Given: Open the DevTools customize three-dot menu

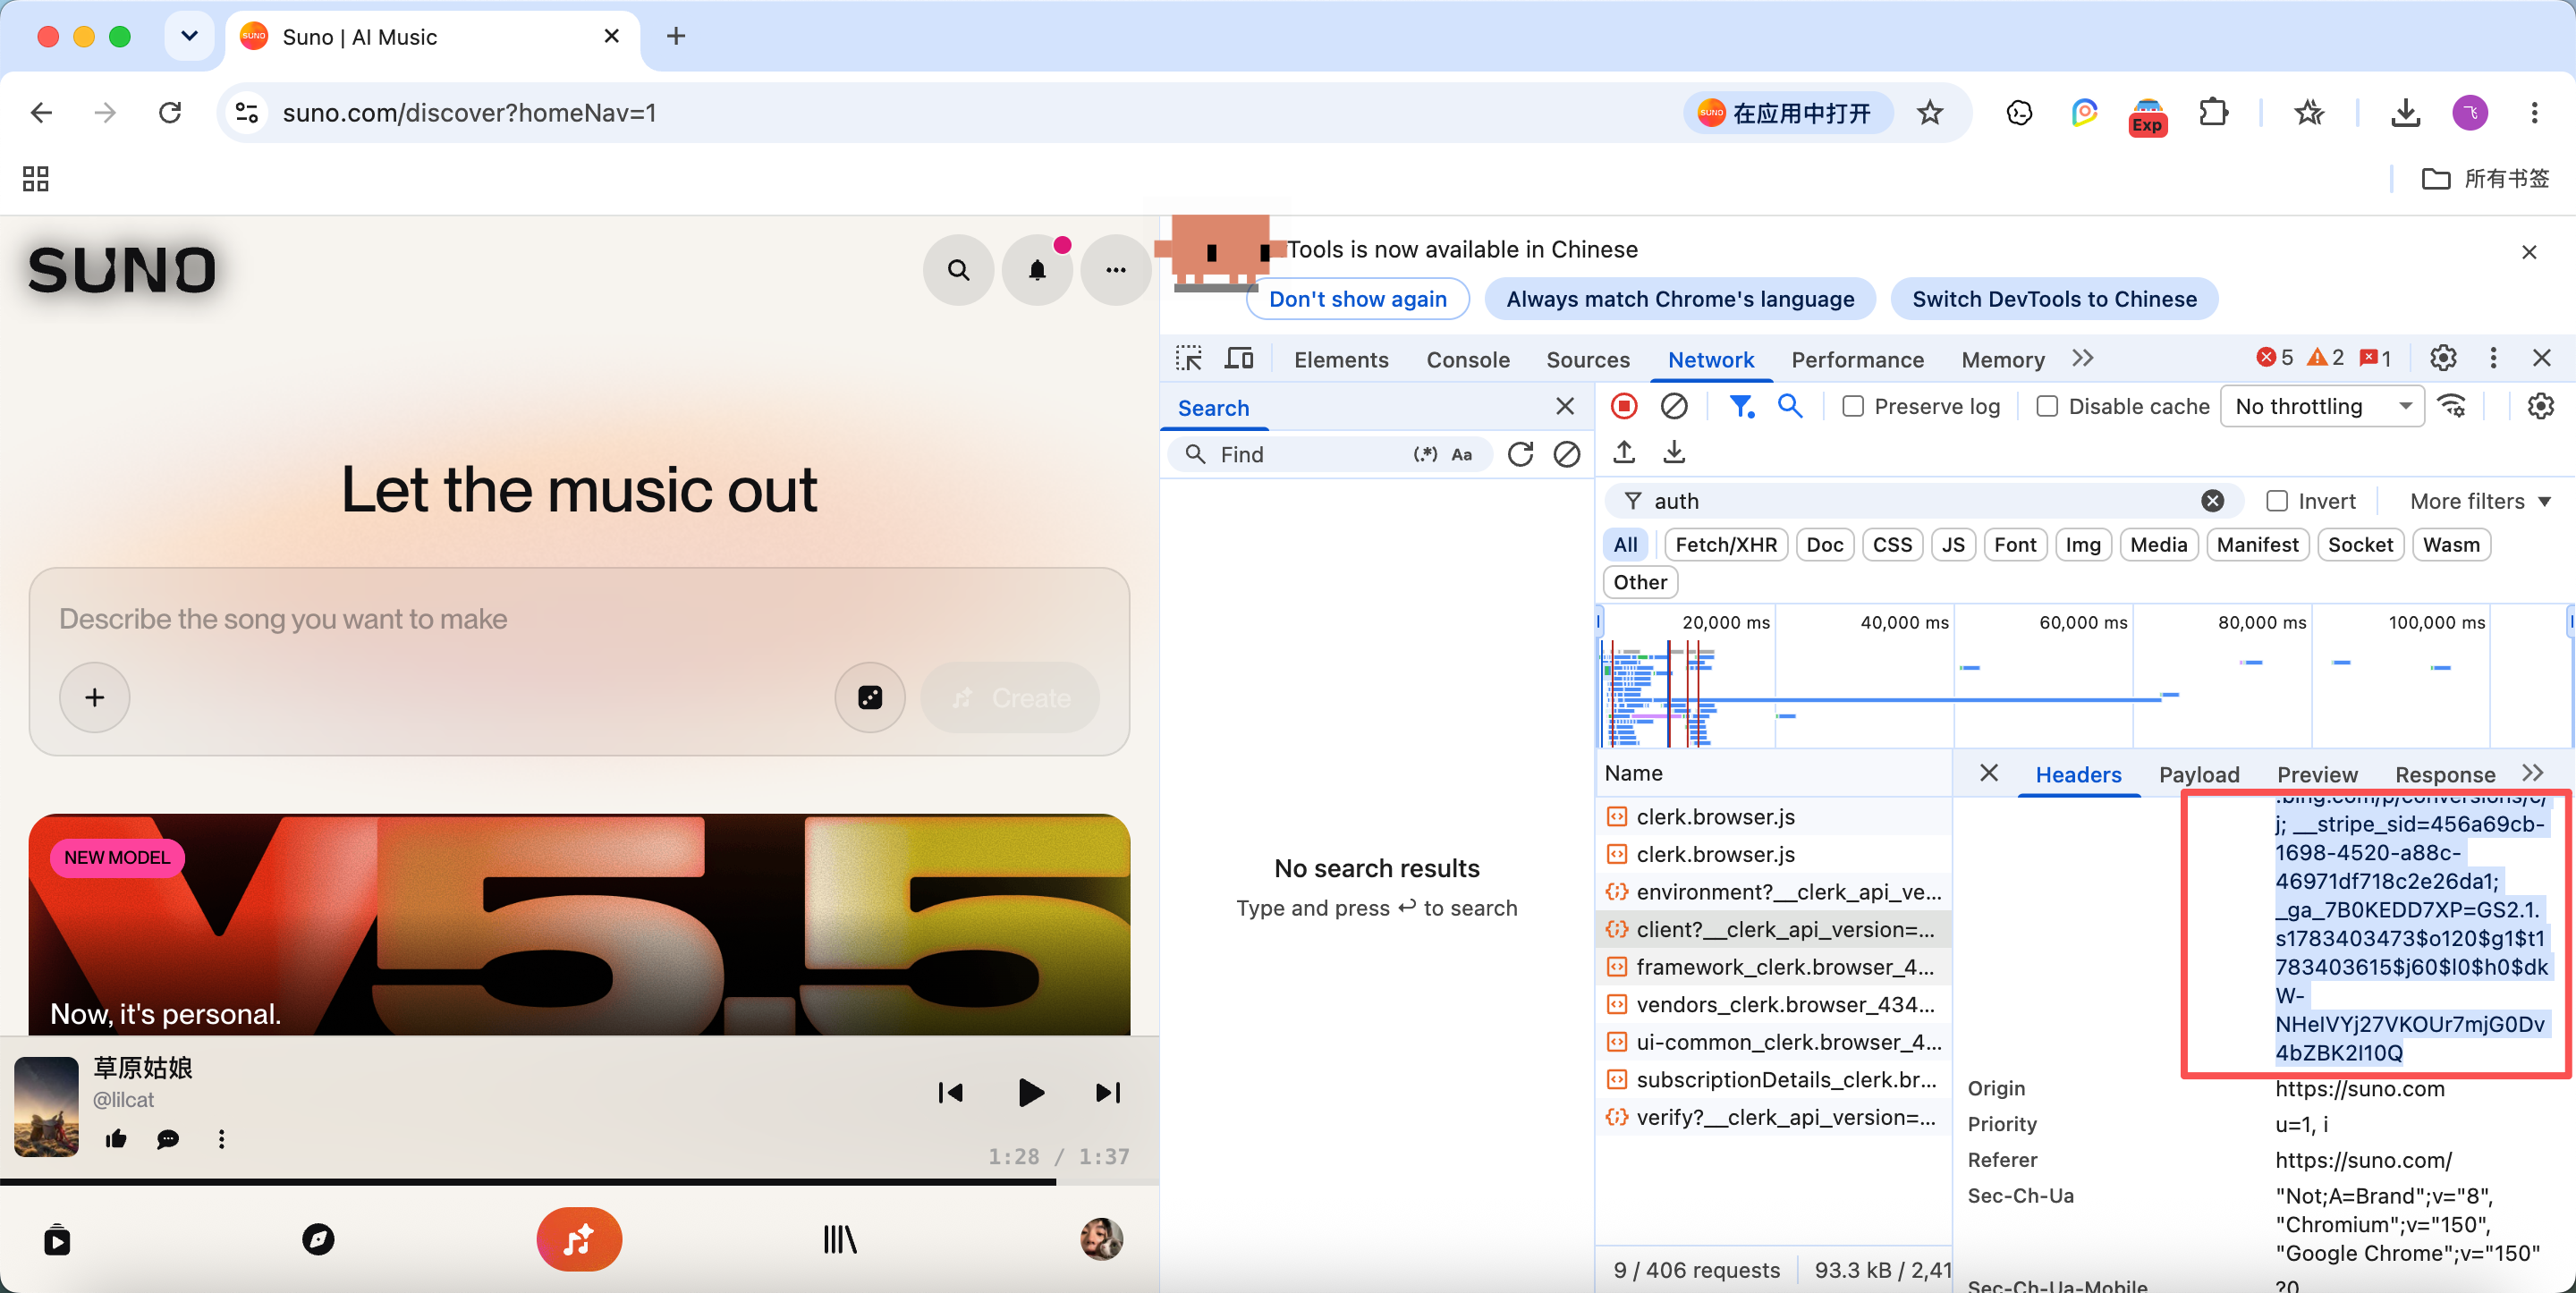Looking at the screenshot, I should point(2493,358).
